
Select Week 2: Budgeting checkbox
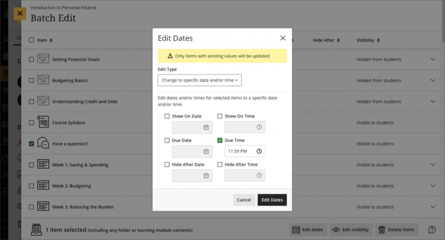coord(31,186)
